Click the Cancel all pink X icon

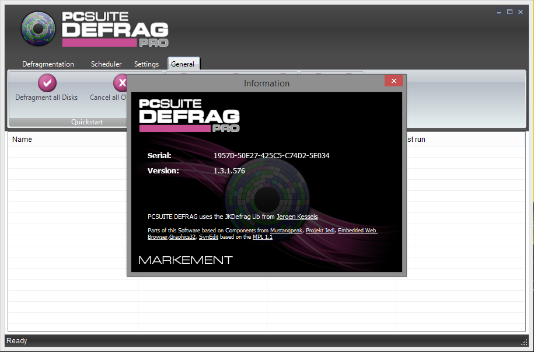click(x=120, y=83)
